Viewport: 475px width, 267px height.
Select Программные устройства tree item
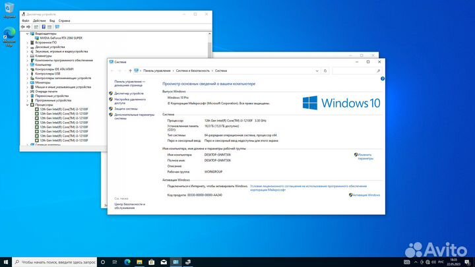tap(53, 100)
